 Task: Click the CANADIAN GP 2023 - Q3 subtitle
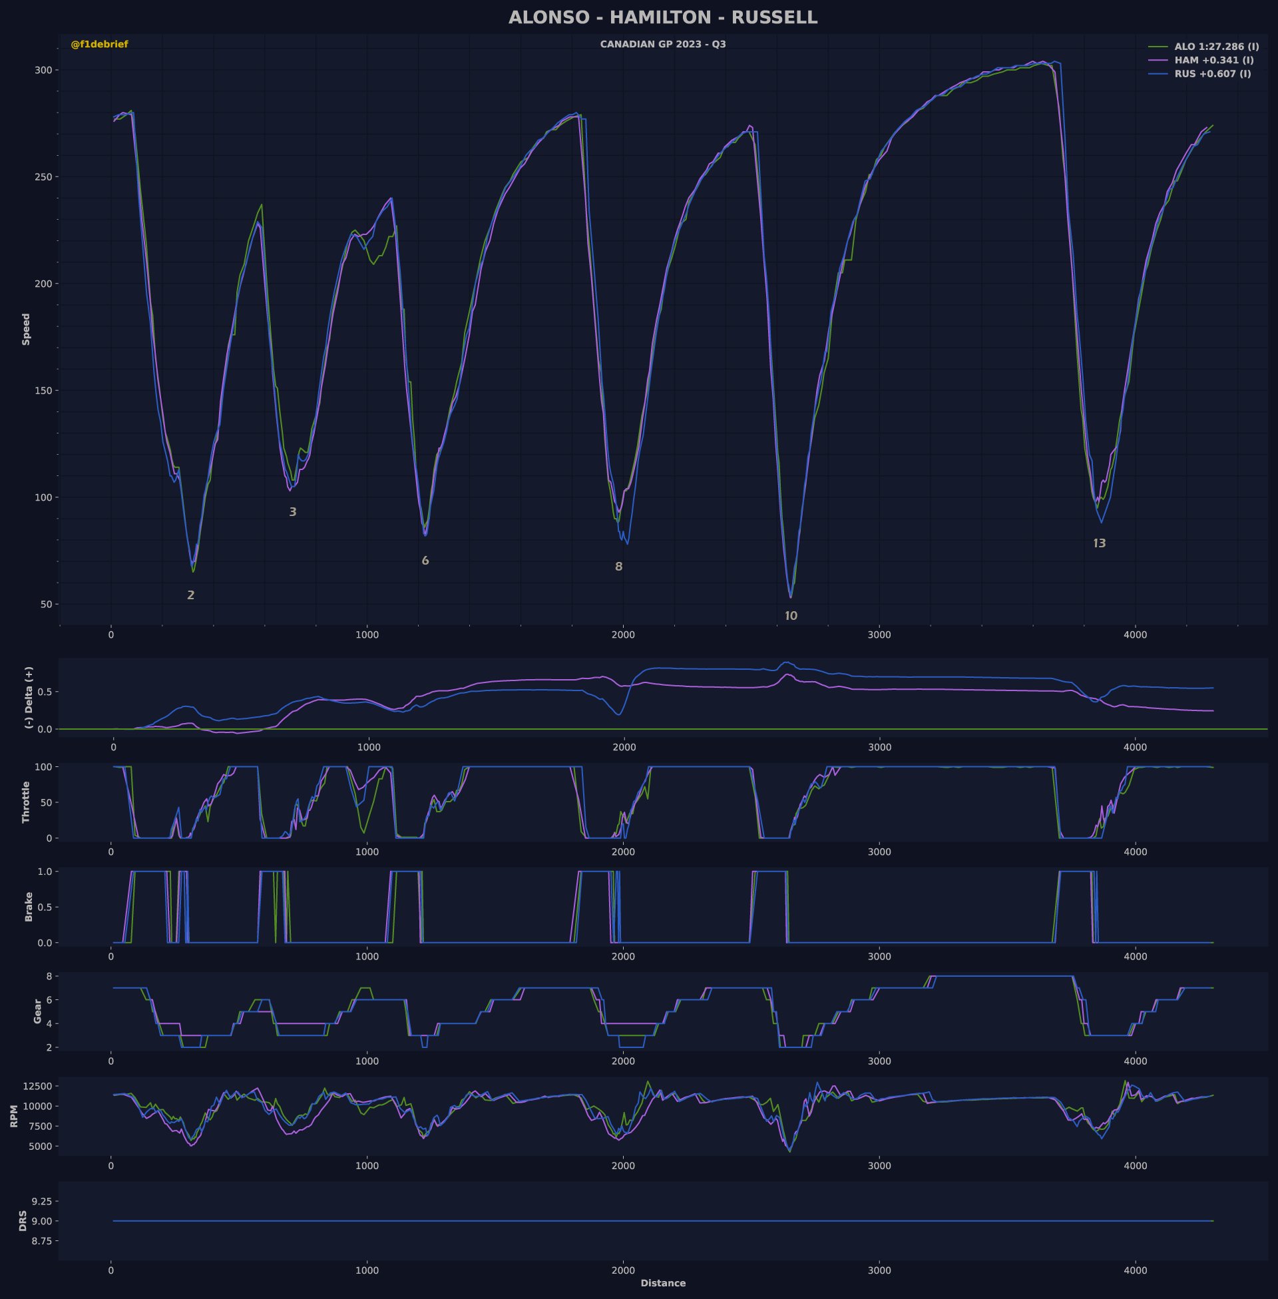click(x=662, y=45)
